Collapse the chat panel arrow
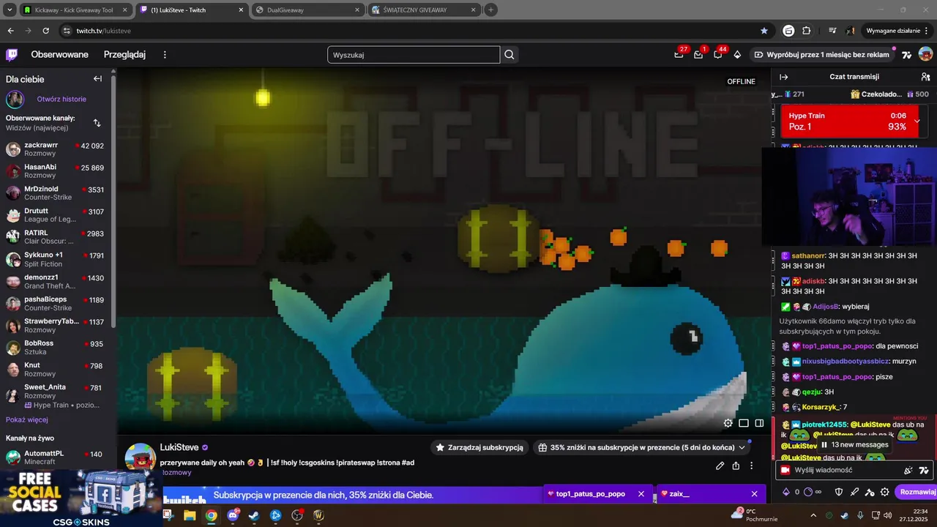Image resolution: width=937 pixels, height=527 pixels. coord(784,77)
